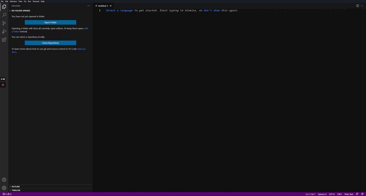
Task: Open the Extensions view icon
Action: (4, 40)
